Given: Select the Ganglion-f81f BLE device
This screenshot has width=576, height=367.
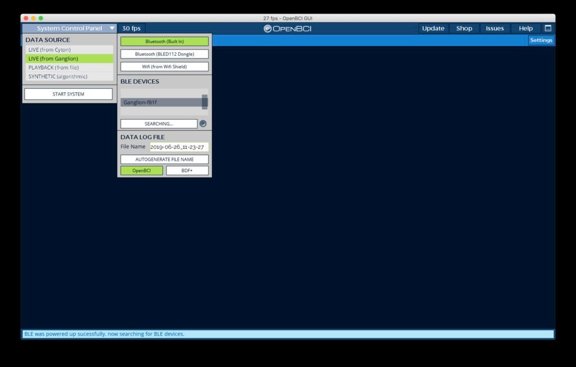Looking at the screenshot, I should (161, 102).
